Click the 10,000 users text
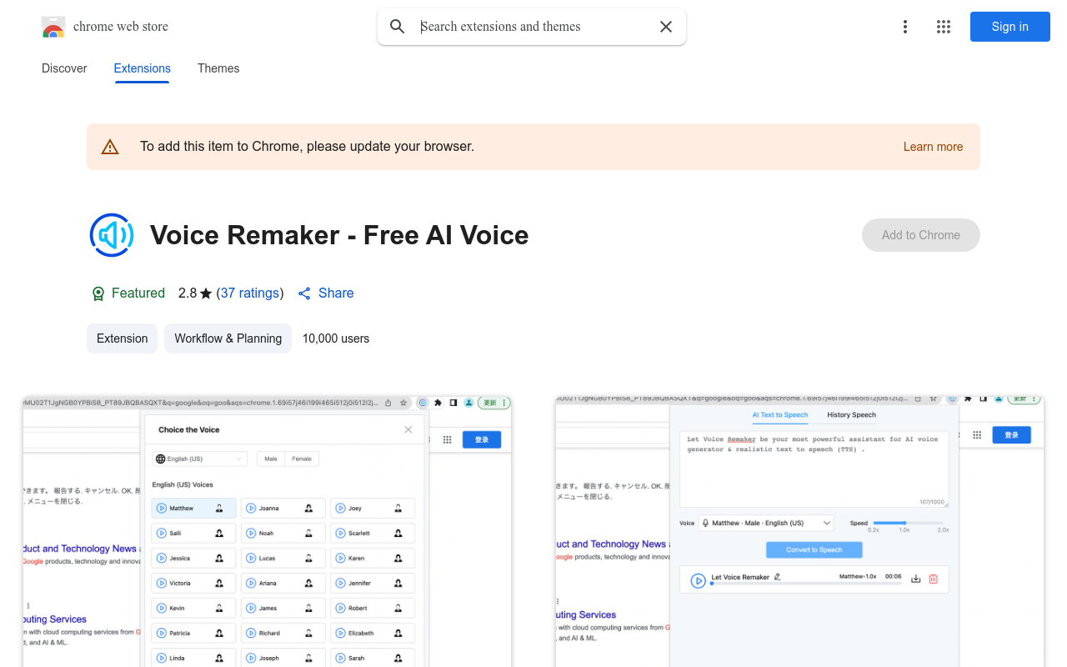 click(336, 339)
